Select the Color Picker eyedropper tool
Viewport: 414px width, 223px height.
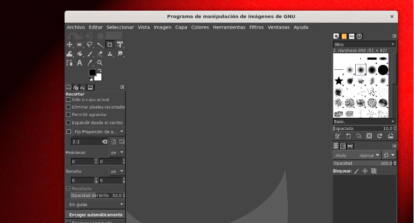(x=90, y=63)
